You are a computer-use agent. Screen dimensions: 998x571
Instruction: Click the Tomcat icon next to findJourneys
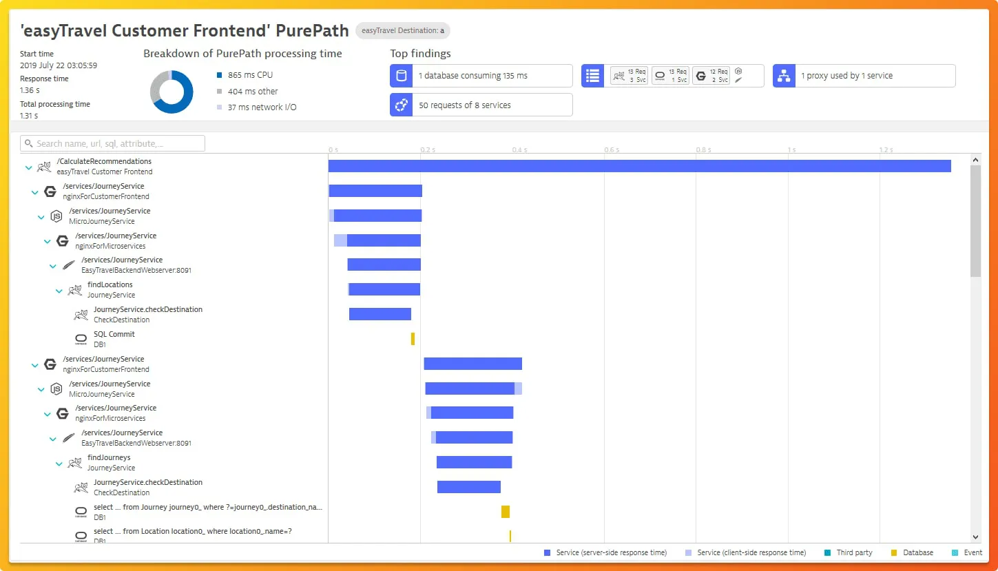[x=74, y=463]
